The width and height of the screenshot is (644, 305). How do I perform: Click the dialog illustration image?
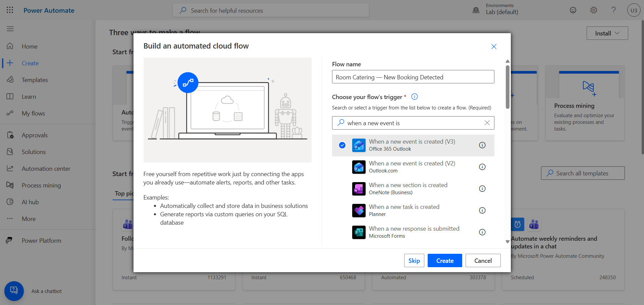coord(227,110)
